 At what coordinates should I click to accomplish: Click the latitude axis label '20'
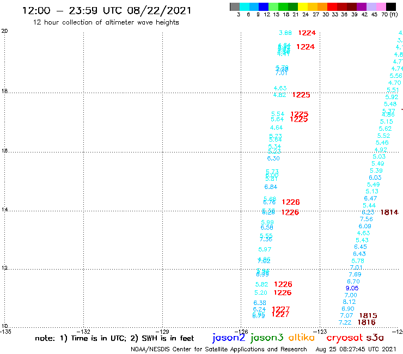4,31
